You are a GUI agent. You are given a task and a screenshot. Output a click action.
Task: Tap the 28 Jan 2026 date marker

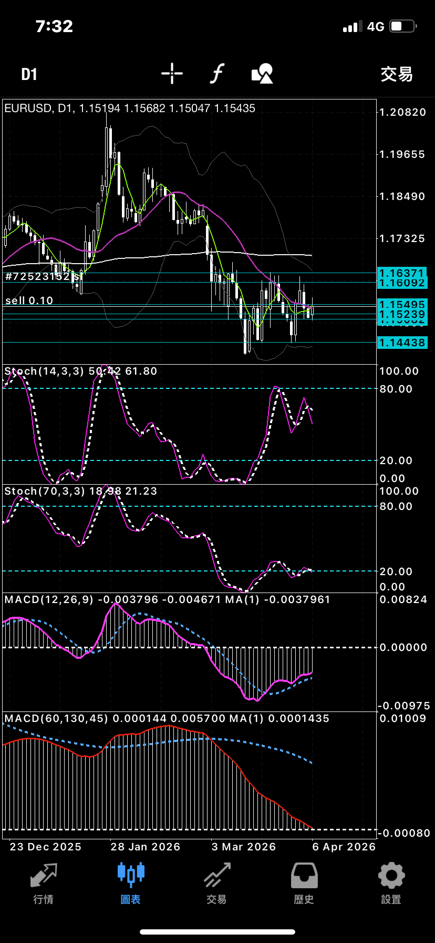pos(145,847)
